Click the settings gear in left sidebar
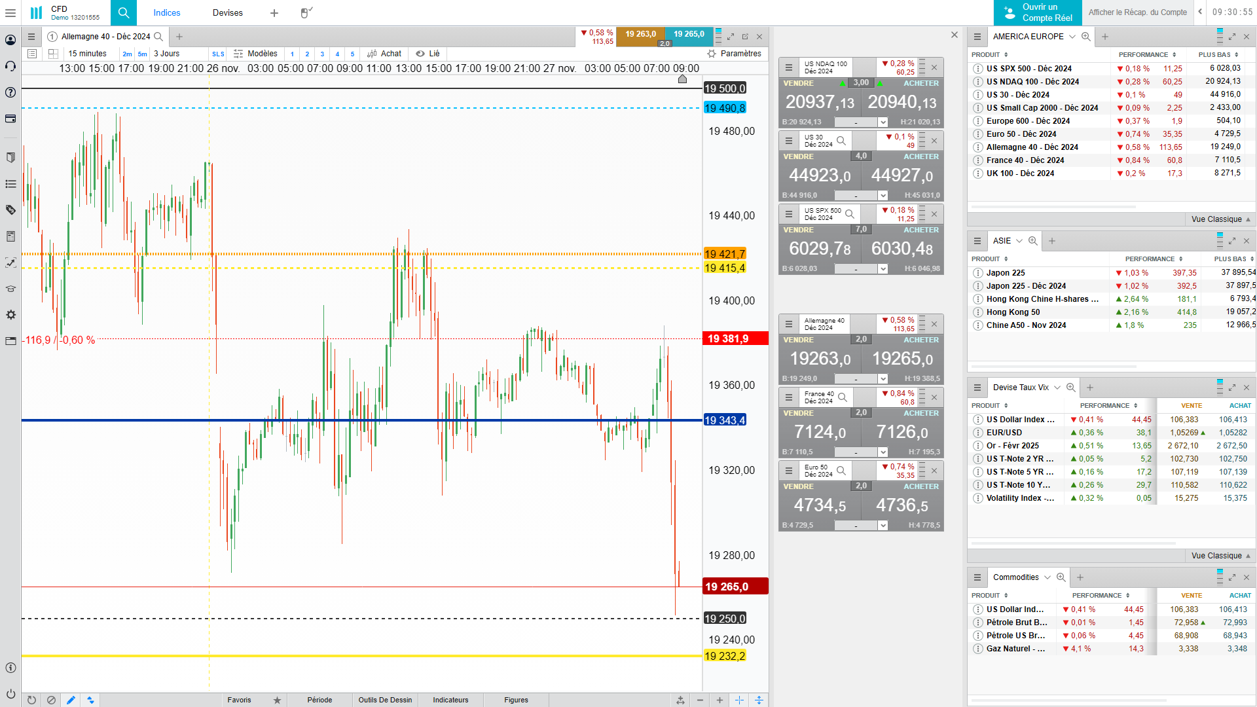Image resolution: width=1257 pixels, height=707 pixels. pos(10,315)
